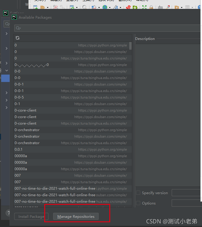Click the green square icon in background toolbar
This screenshot has height=227, width=202.
[135, 7]
